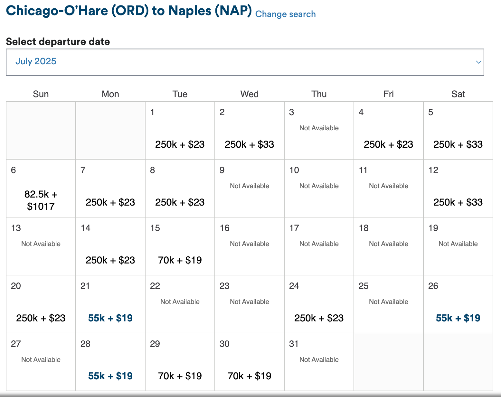
Task: Select July 30 fare 70k + $19
Action: click(x=249, y=376)
